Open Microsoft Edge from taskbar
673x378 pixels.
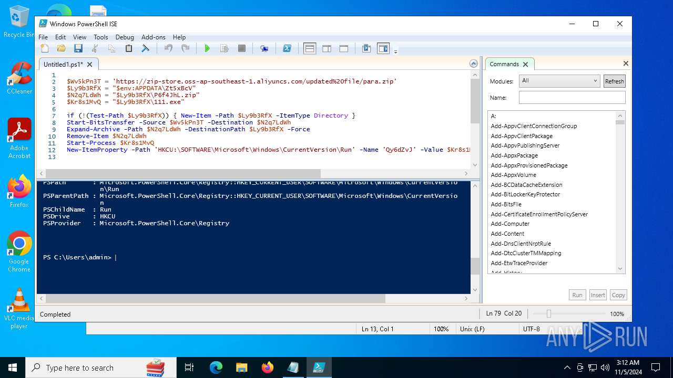(x=216, y=367)
